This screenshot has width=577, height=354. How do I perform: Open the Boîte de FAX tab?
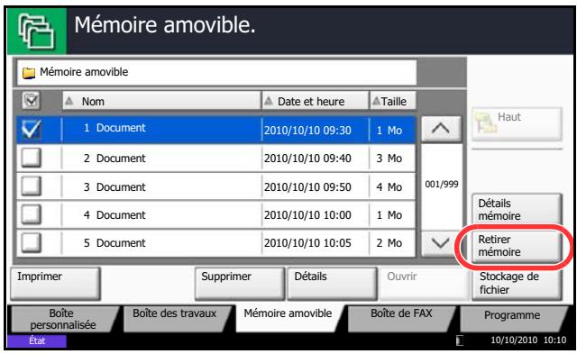coord(401,319)
